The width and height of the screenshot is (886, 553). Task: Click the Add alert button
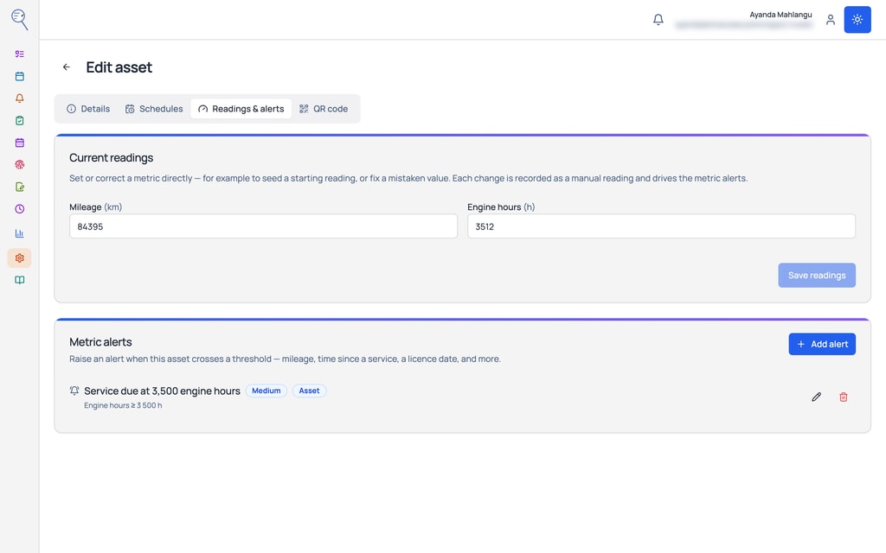coord(822,344)
